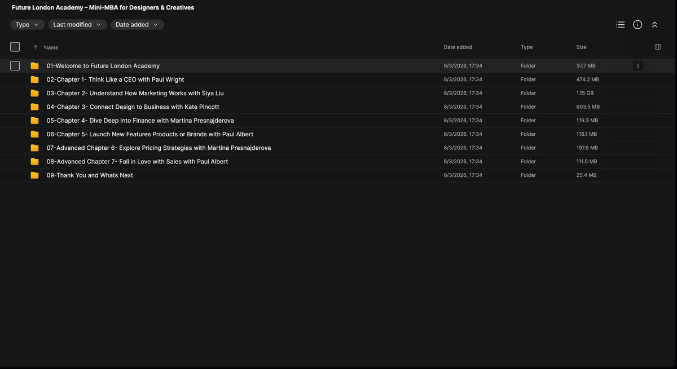Click the Type column header
677x369 pixels.
tap(526, 47)
